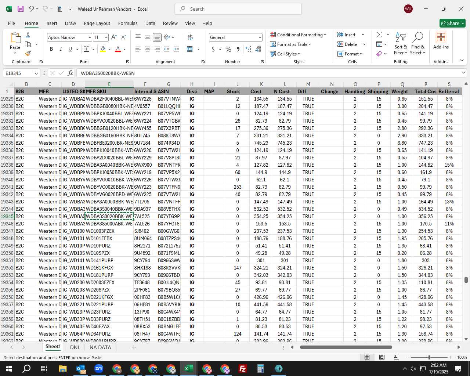Open the Paste options arrow
The width and height of the screenshot is (470, 376).
pyautogui.click(x=15, y=54)
